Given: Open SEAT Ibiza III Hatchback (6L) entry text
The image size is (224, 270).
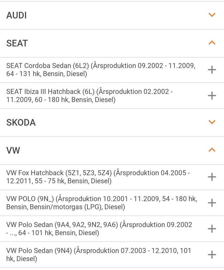Looking at the screenshot, I should tap(90, 96).
